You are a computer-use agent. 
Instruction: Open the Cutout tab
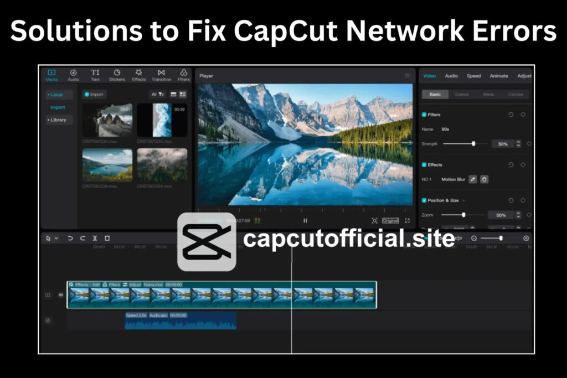pyautogui.click(x=463, y=94)
